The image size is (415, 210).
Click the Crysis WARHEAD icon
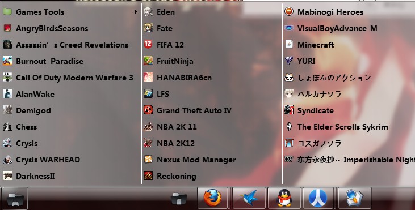coord(7,160)
